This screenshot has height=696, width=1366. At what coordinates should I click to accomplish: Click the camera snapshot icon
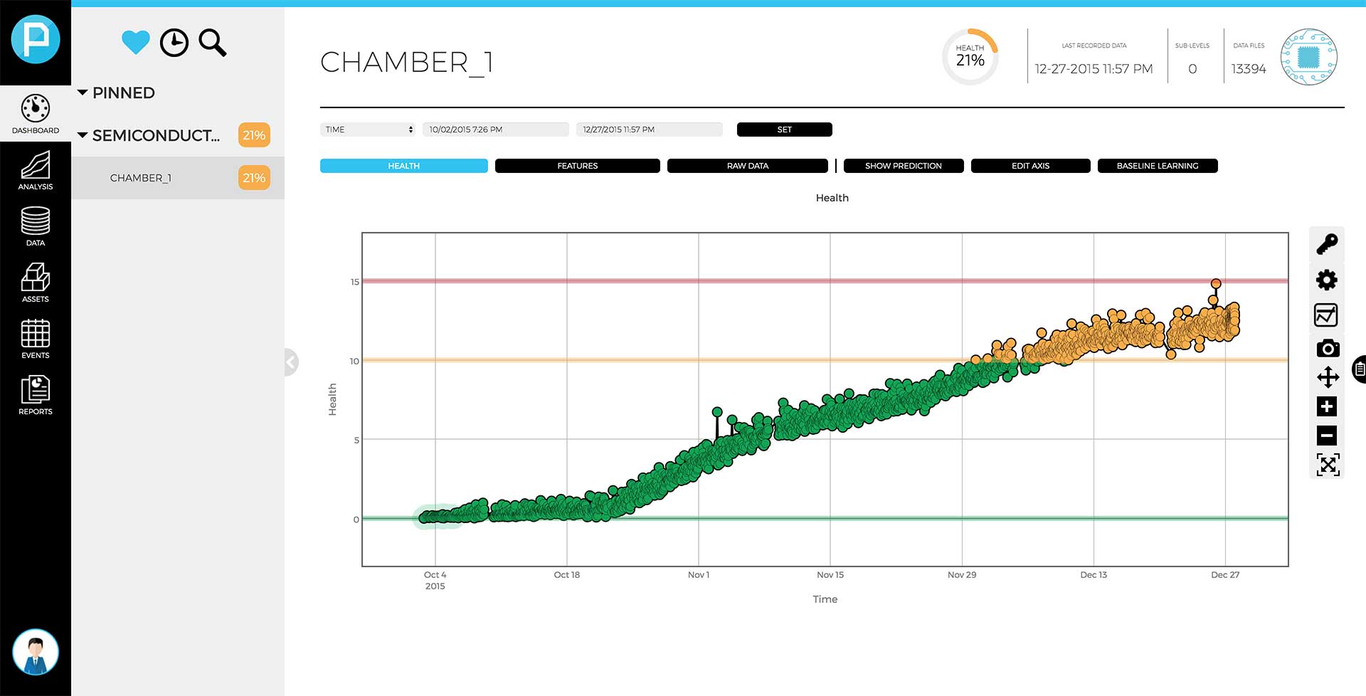tap(1327, 348)
